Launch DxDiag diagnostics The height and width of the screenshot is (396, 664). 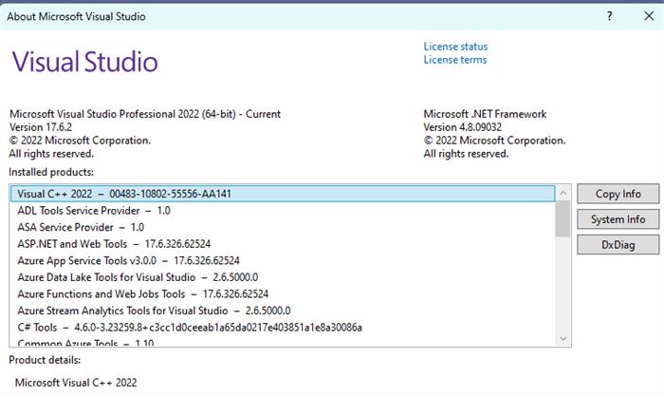pyautogui.click(x=618, y=245)
